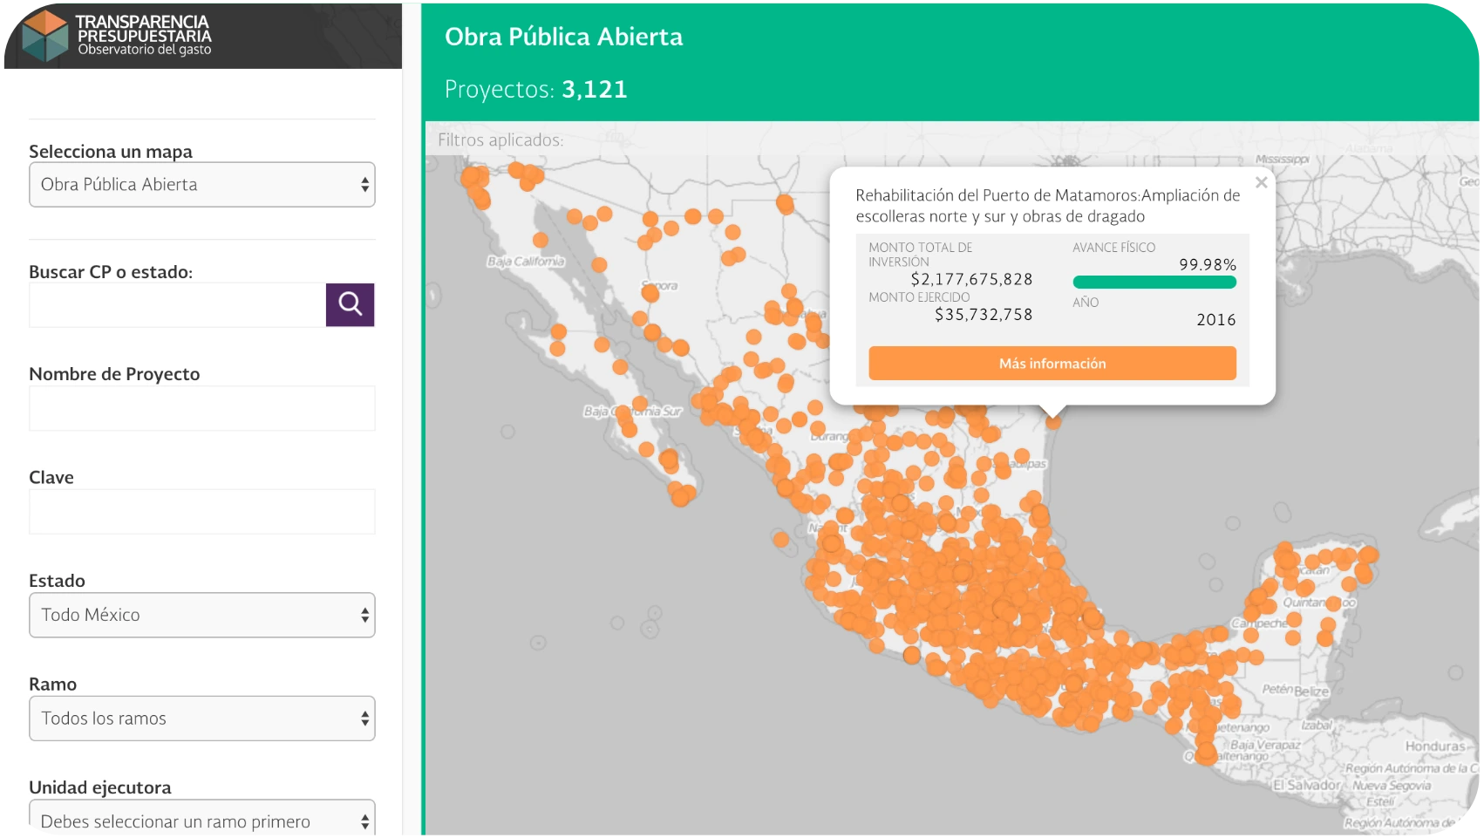Click the '$2,177,675,828' investment amount
Image resolution: width=1484 pixels, height=838 pixels.
click(x=971, y=279)
